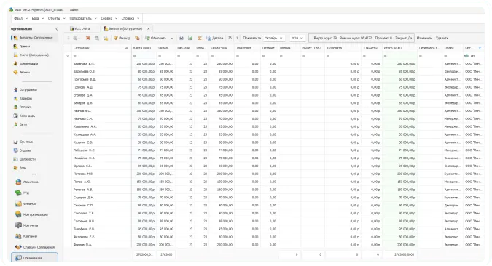Click the Детали toolbar button
The image size is (492, 266).
tap(214, 38)
